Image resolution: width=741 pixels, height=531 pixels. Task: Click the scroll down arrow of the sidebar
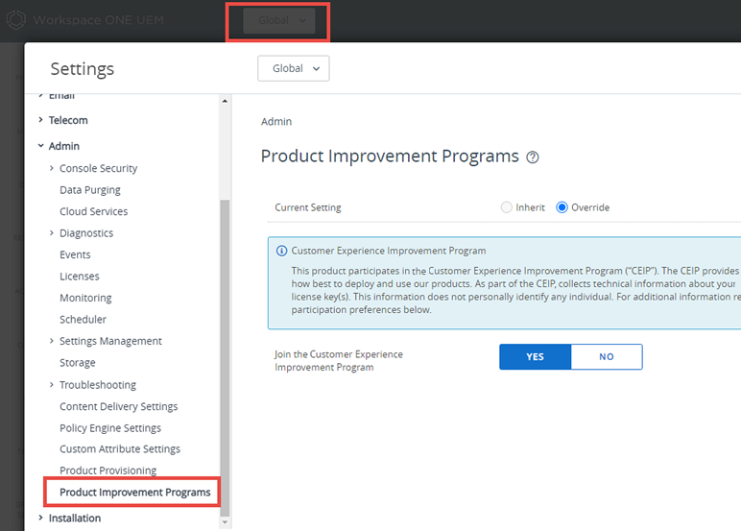pyautogui.click(x=225, y=522)
